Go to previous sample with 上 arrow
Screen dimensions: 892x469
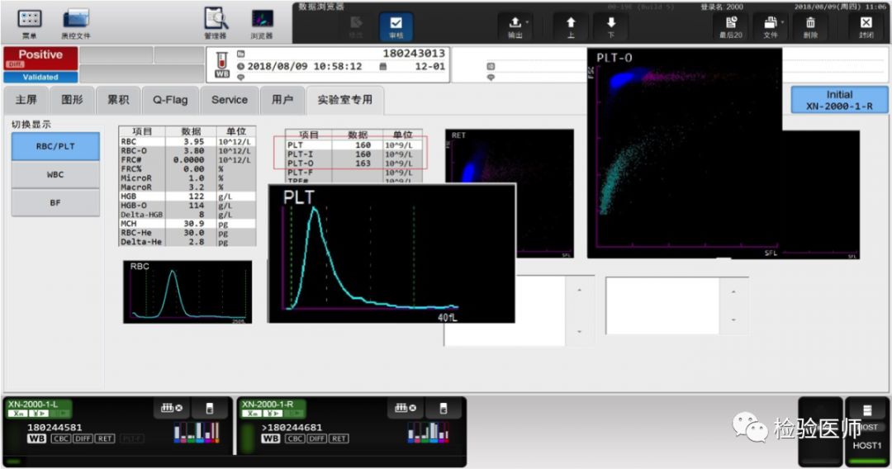point(570,26)
